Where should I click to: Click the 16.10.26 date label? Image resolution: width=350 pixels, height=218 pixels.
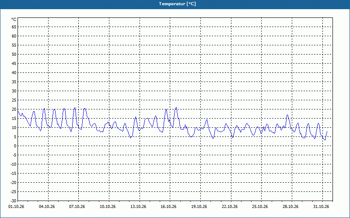[168, 207]
